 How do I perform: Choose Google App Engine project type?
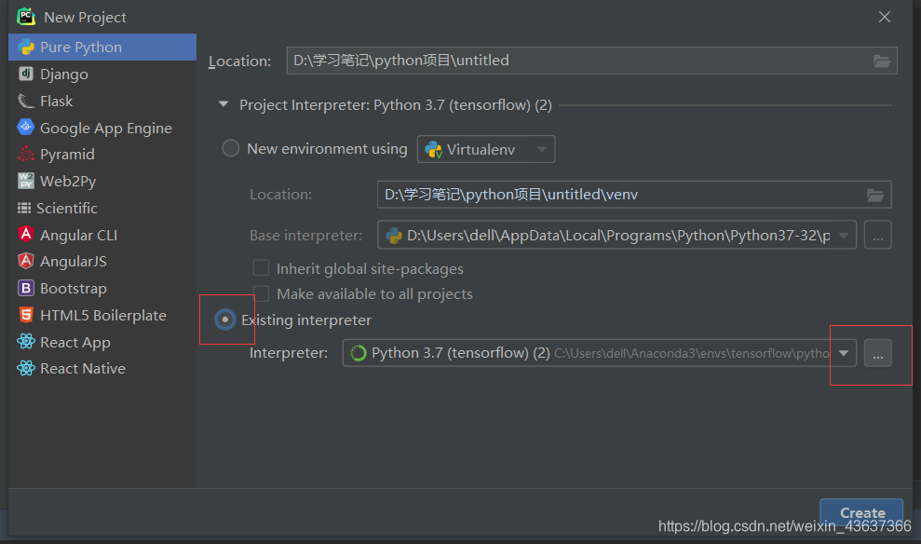click(102, 128)
